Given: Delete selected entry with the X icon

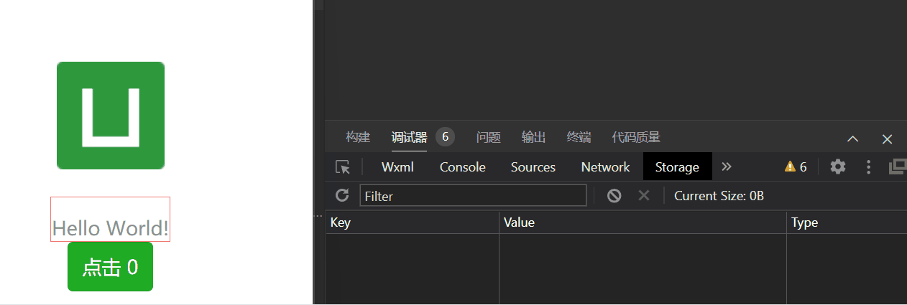Looking at the screenshot, I should (644, 195).
